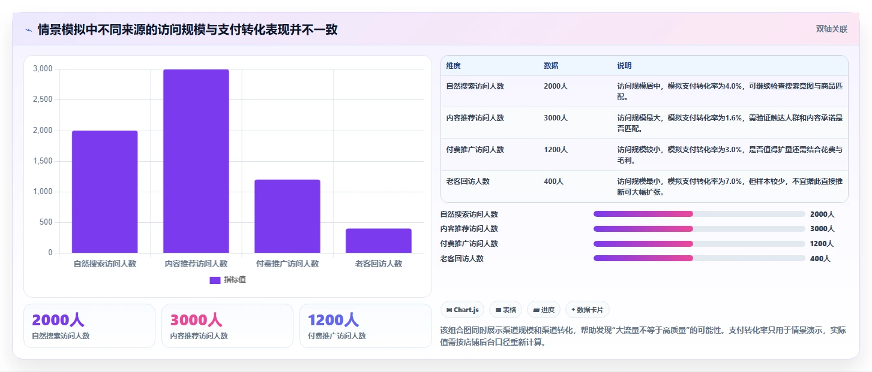872x372 pixels.
Task: Click the 付费推广访问人数 x-axis label
Action: tap(287, 264)
